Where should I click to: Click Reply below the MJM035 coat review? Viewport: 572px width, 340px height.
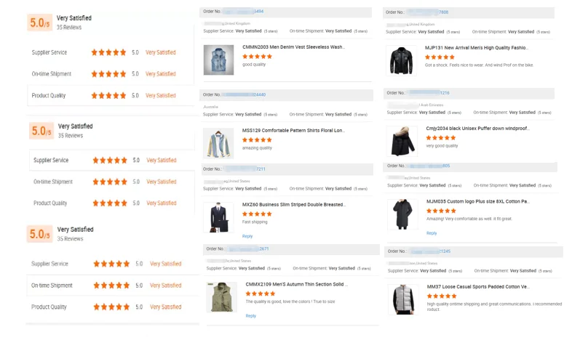(x=432, y=233)
